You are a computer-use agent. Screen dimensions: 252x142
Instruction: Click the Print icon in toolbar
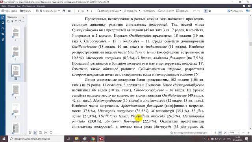pos(64,11)
